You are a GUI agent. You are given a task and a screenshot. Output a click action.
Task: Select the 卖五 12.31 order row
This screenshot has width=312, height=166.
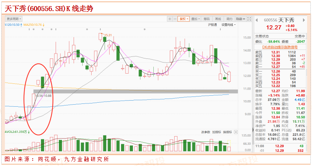coord(280,52)
